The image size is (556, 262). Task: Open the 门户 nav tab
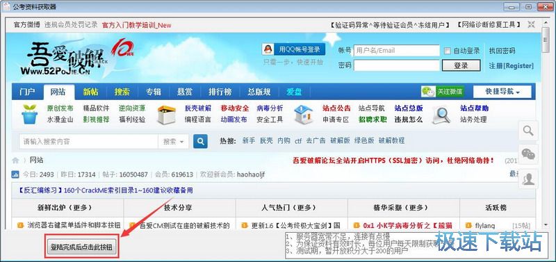pos(27,92)
